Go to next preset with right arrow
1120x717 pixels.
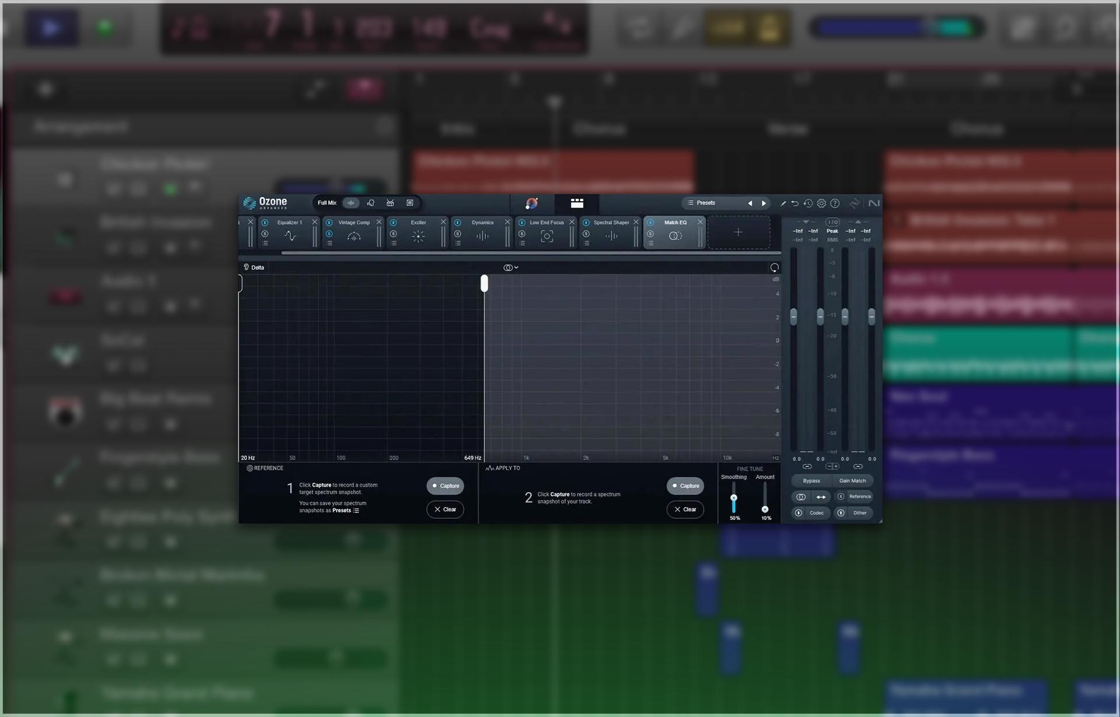tap(764, 203)
